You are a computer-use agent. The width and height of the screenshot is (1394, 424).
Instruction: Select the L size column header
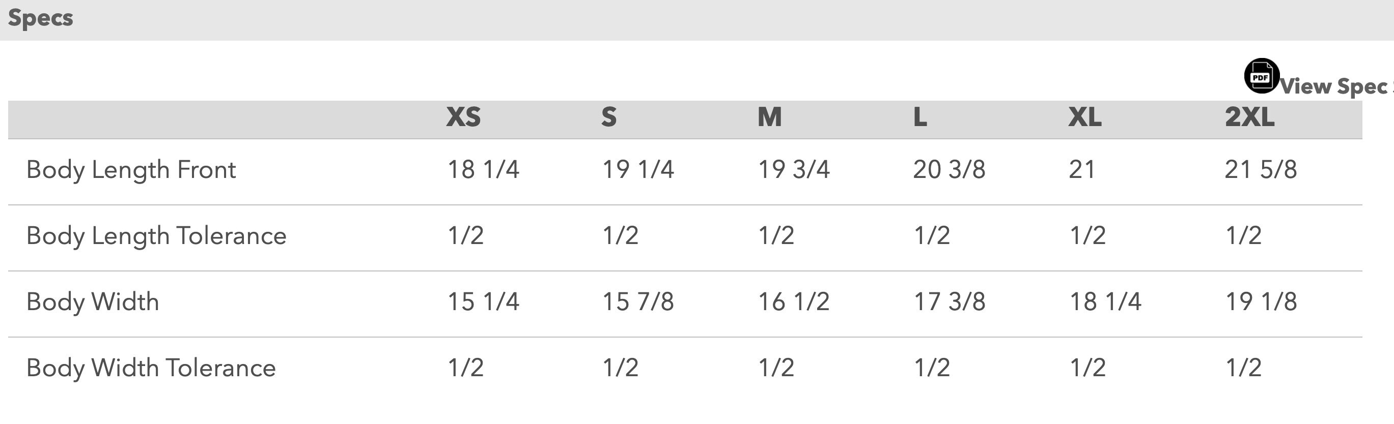[x=920, y=117]
